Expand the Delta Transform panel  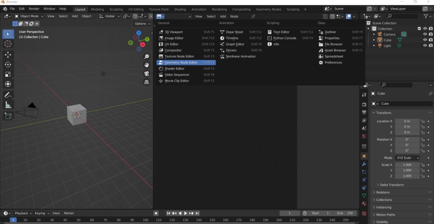click(x=391, y=185)
